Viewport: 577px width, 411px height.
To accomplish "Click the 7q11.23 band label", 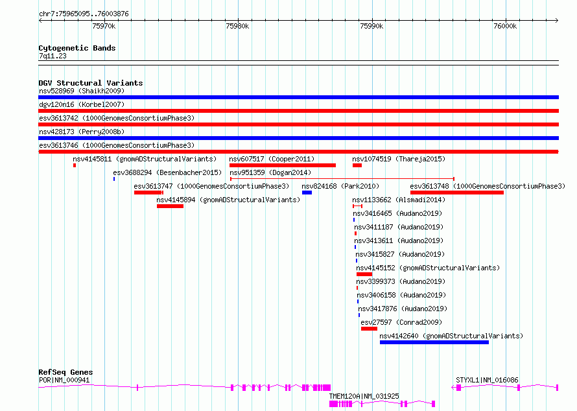I will (x=53, y=56).
